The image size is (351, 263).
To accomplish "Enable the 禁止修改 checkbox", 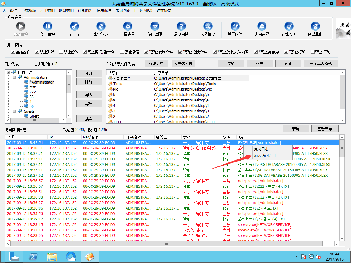I will click(61, 52).
